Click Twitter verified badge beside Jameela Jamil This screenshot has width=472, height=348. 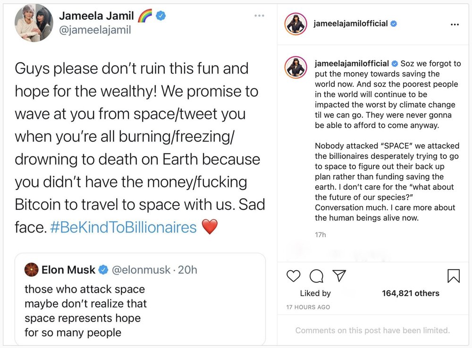point(161,16)
